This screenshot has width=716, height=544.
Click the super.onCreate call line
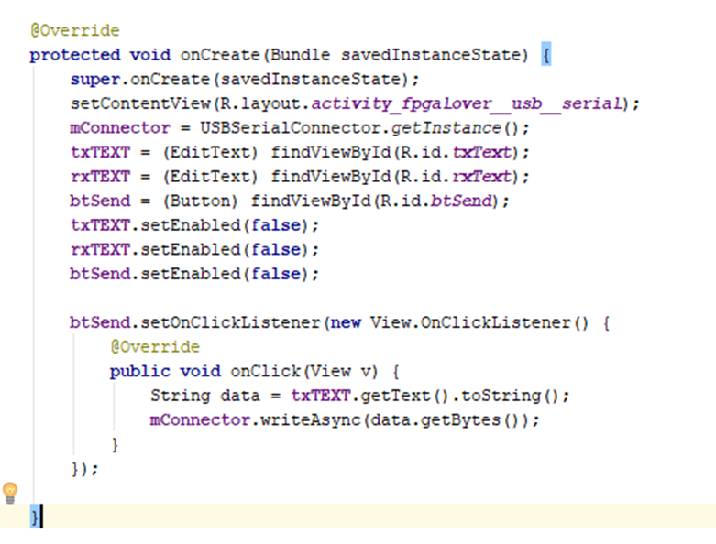point(244,80)
